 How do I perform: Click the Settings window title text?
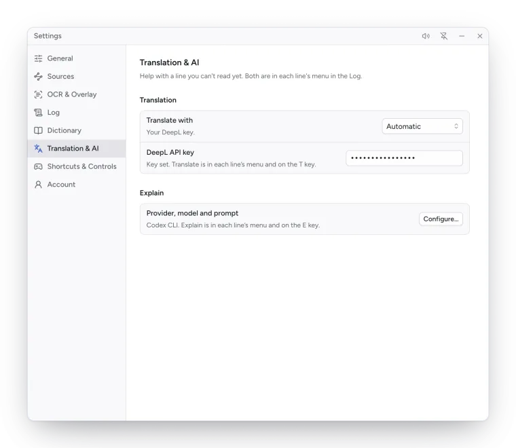[x=48, y=36]
